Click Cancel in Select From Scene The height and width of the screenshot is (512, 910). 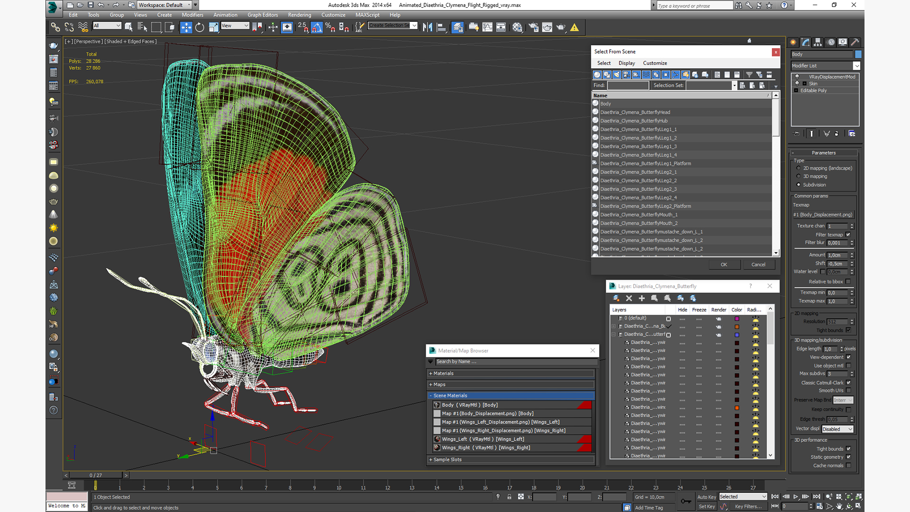click(758, 265)
